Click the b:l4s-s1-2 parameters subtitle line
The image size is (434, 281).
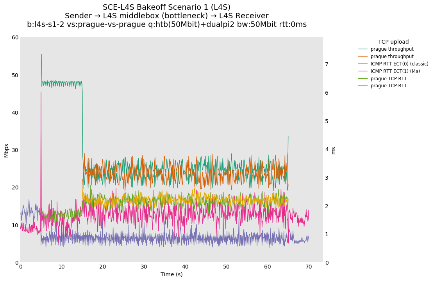pyautogui.click(x=166, y=25)
